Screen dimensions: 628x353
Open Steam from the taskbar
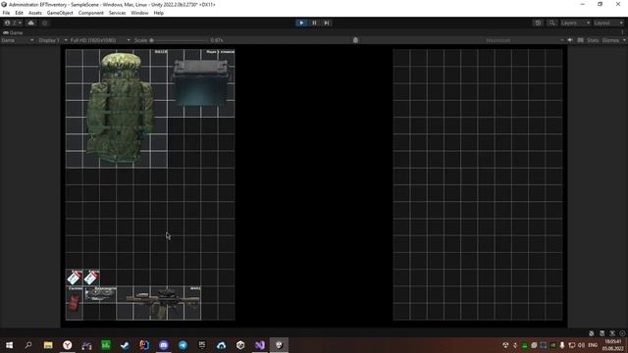[x=125, y=345]
